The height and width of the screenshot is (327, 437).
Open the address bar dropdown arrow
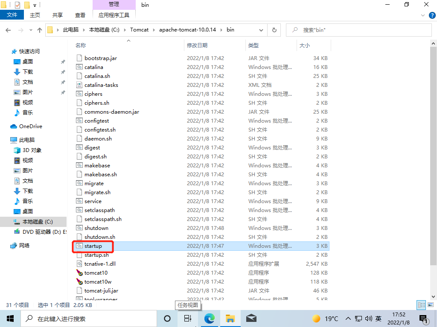[x=261, y=30]
